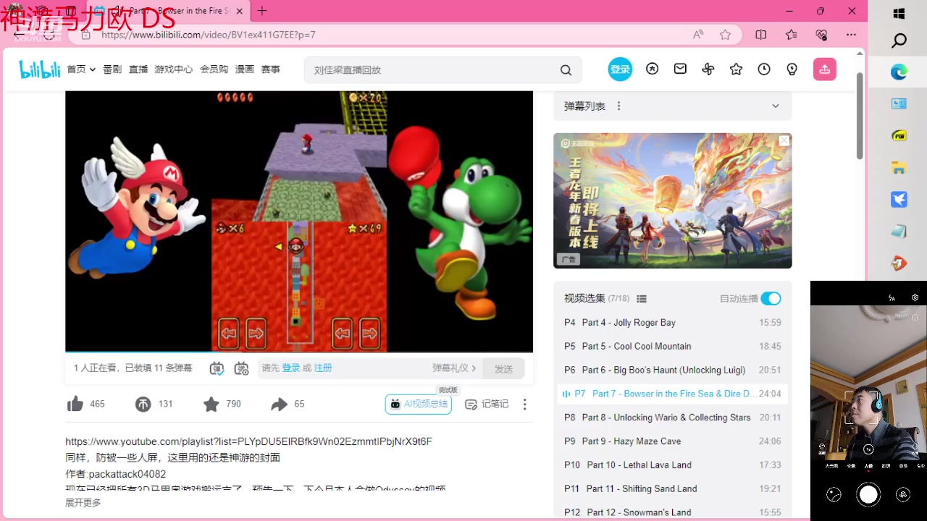
Task: Click the 注册 link in danmaku input
Action: click(x=323, y=368)
